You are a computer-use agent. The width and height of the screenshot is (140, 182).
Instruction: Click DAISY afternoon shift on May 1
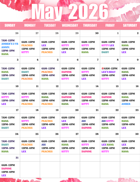click(105, 52)
